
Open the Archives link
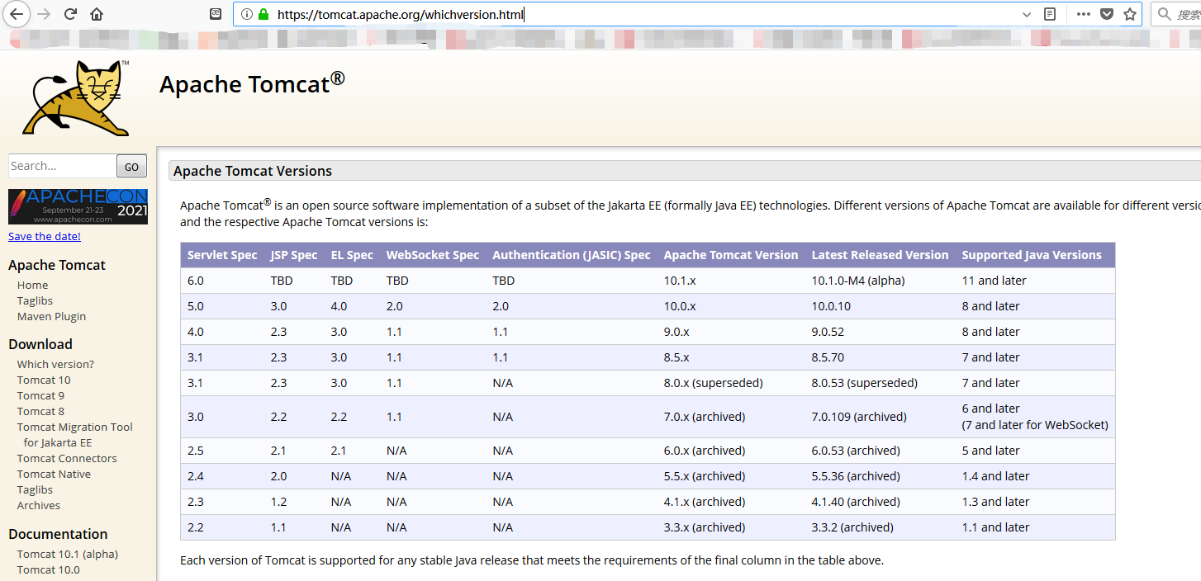coord(39,505)
